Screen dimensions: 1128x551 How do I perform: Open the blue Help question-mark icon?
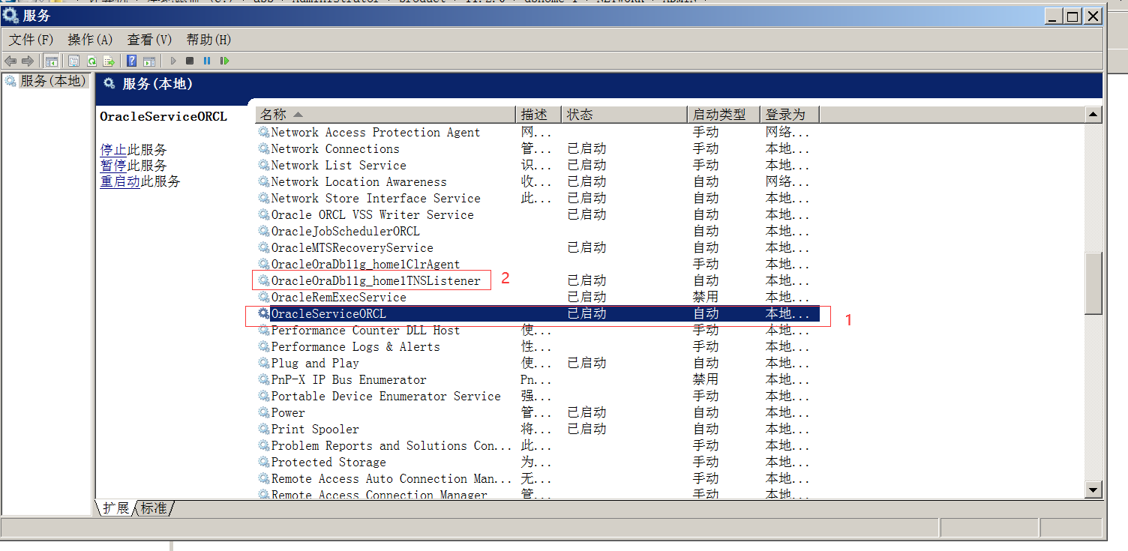tap(131, 61)
